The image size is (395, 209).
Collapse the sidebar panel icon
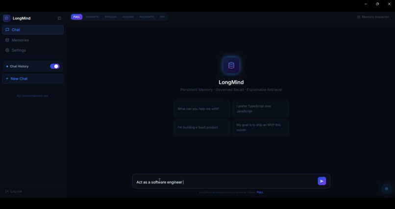point(59,18)
